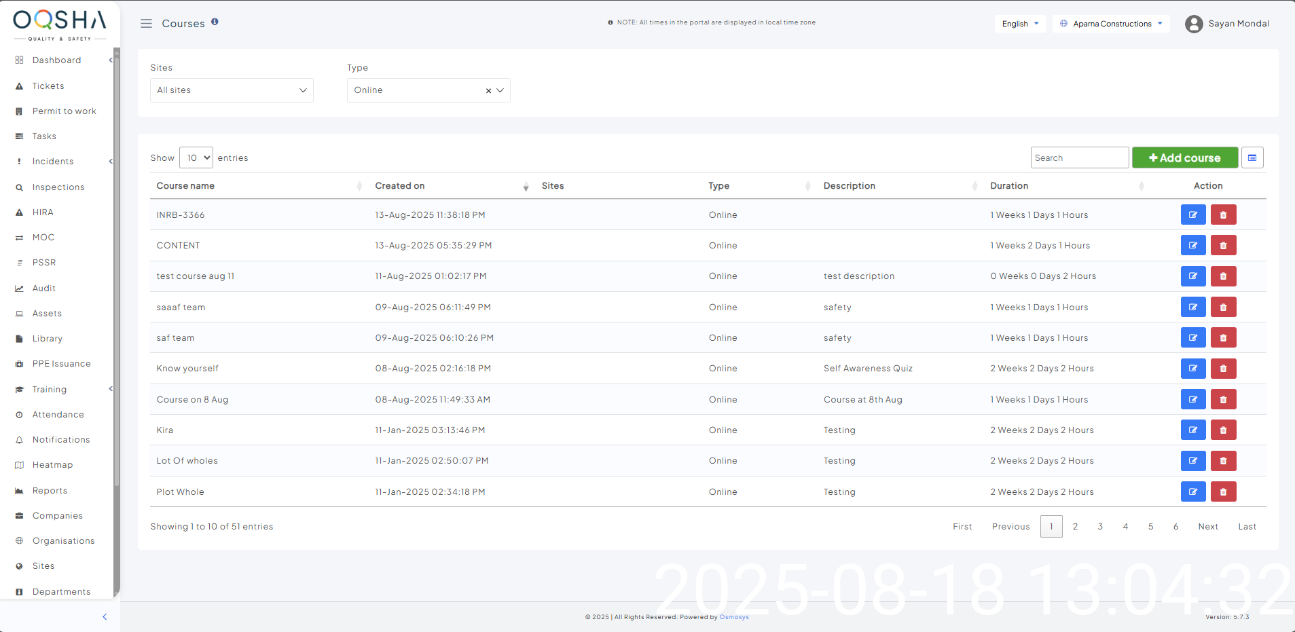The height and width of the screenshot is (632, 1295).
Task: Click the hamburger menu icon beside Courses
Action: pyautogui.click(x=146, y=24)
